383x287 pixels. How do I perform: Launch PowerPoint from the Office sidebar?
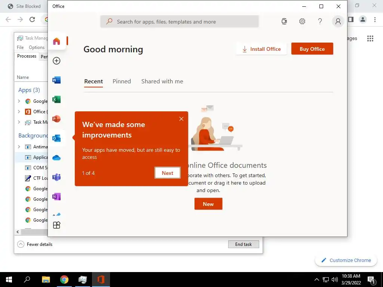(56, 119)
